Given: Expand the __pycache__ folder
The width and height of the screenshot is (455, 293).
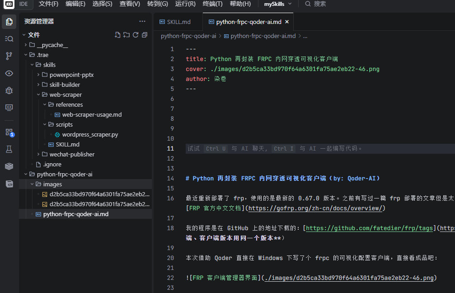Looking at the screenshot, I should click(x=52, y=45).
